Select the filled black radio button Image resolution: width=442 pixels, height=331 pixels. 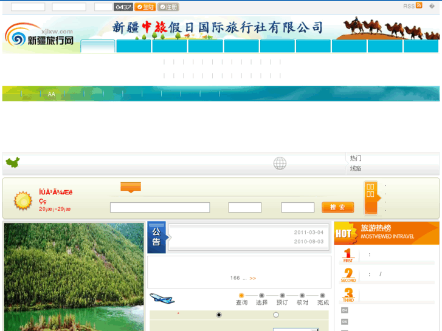pyautogui.click(x=219, y=315)
